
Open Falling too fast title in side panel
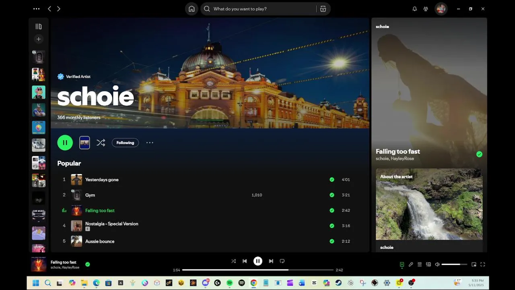398,151
